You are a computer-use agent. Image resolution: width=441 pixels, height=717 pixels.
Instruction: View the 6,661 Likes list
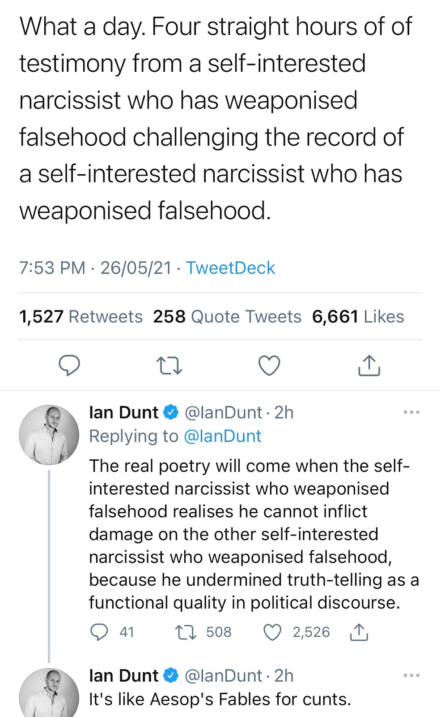click(358, 317)
